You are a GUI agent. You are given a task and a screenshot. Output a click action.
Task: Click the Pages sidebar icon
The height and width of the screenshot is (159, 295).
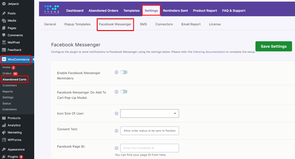(4, 28)
